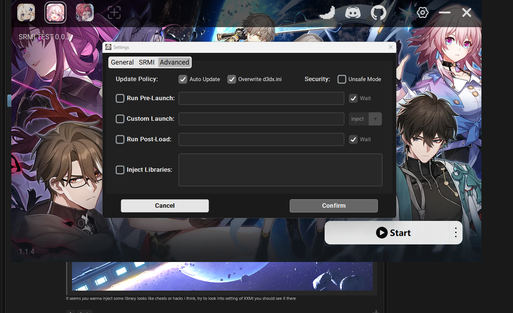This screenshot has height=313, width=513.
Task: Disable the Auto Update checkbox
Action: (183, 79)
